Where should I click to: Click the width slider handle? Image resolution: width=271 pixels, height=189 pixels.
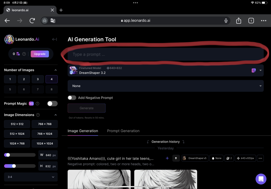point(8,155)
